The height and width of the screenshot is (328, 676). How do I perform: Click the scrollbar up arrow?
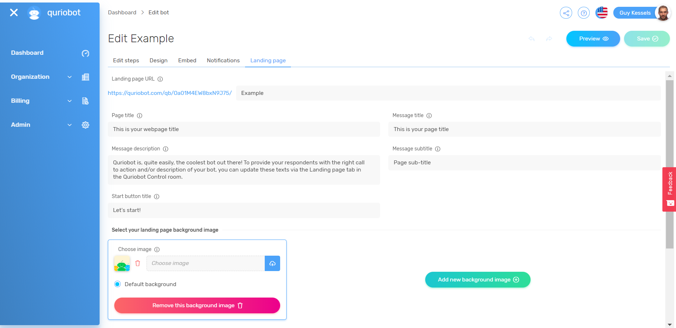pos(670,76)
